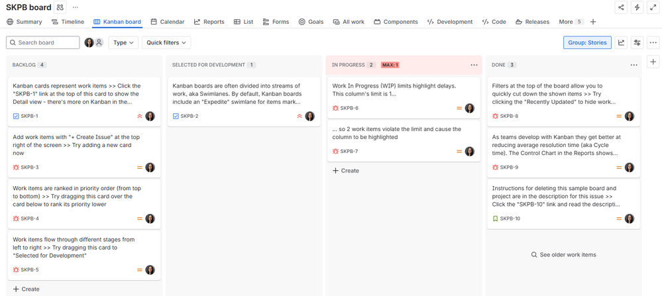Click the highest priority icon on SKPB-2

click(300, 116)
